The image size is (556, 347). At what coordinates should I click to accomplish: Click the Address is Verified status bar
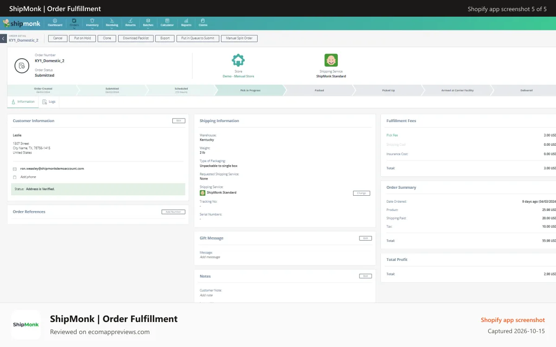98,189
